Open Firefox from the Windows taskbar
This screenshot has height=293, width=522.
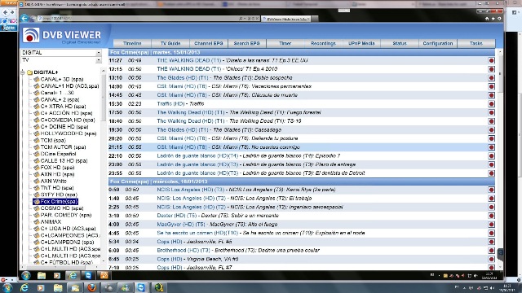91,287
